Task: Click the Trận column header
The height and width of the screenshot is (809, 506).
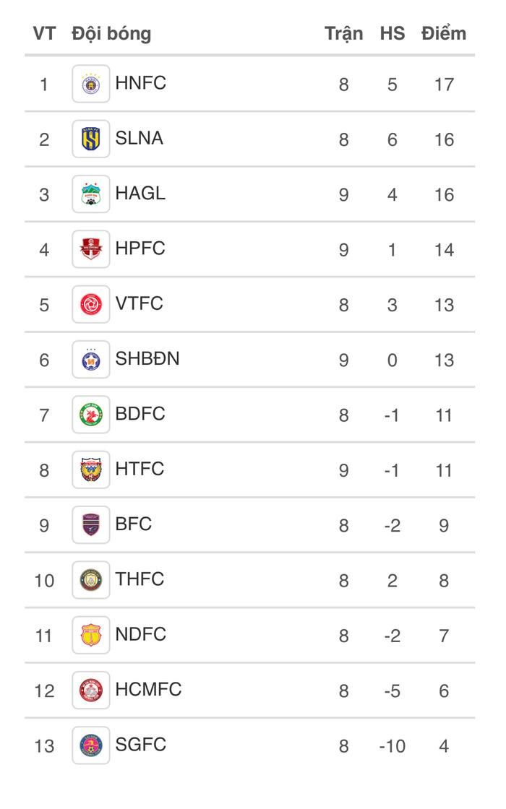Action: [x=344, y=34]
